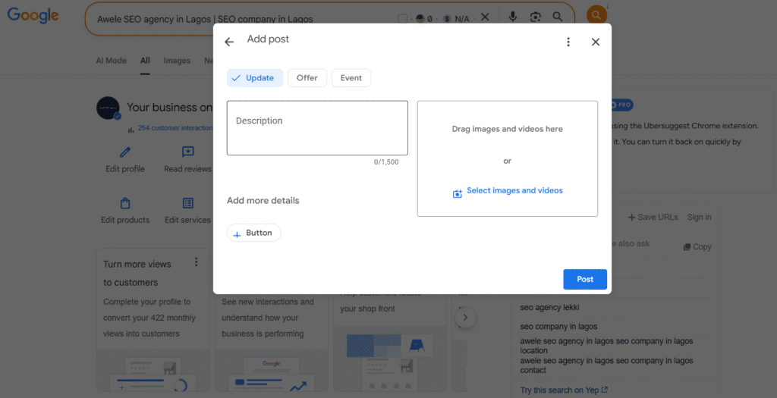Select the Event post type chip

coord(351,78)
